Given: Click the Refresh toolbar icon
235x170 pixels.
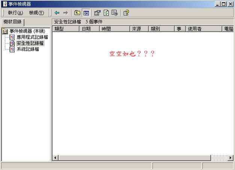Looking at the screenshot, I should pyautogui.click(x=106, y=13).
